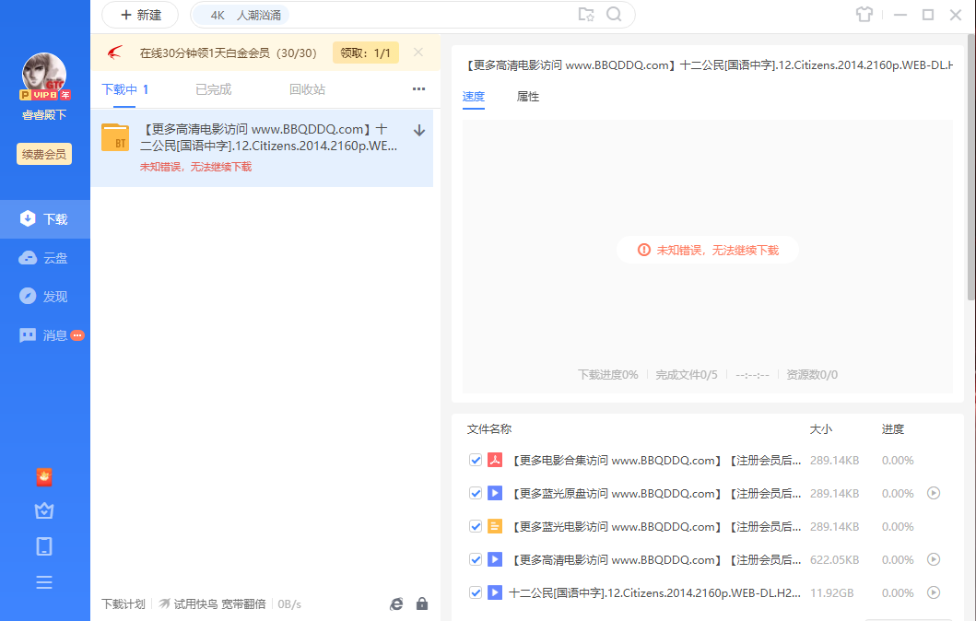976x621 pixels.
Task: Uncheck the 622.05KB 更多高清电影访问 file
Action: [476, 559]
